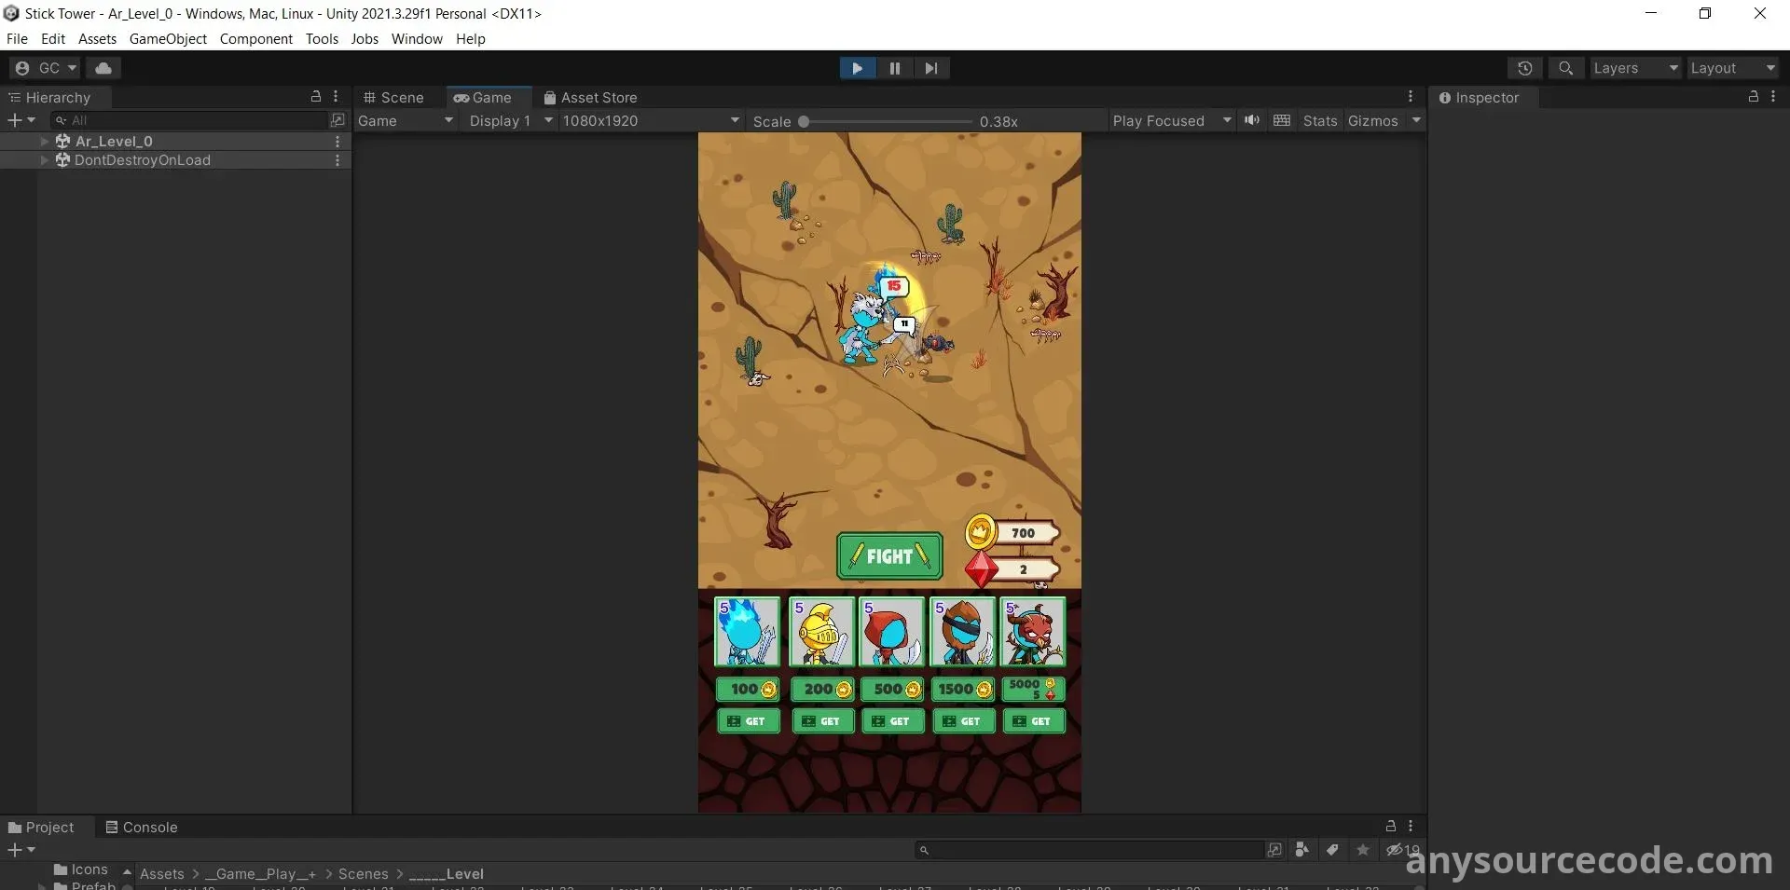1790x890 pixels.
Task: Pause the running game
Action: (894, 68)
